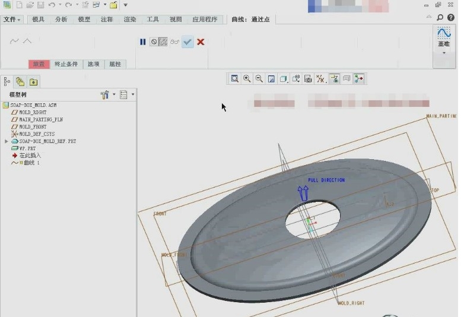Click the 在此插入 insert marker
461x317 pixels.
point(27,156)
